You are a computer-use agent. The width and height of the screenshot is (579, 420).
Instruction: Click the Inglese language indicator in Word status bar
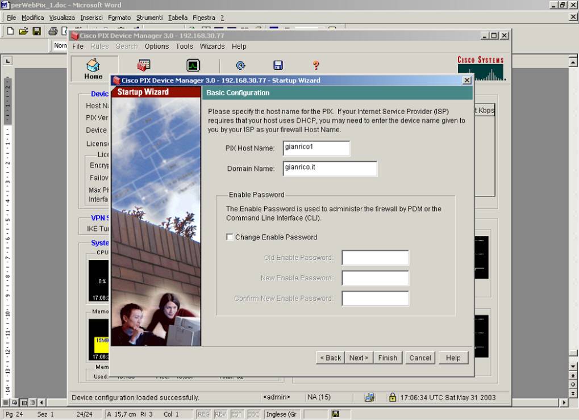[281, 414]
